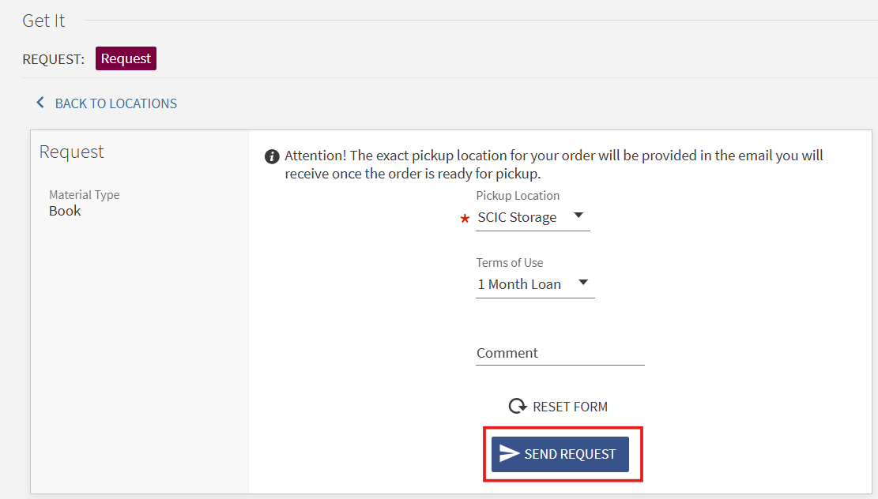
Task: Click the Attention pickup notice text
Action: pyautogui.click(x=553, y=164)
